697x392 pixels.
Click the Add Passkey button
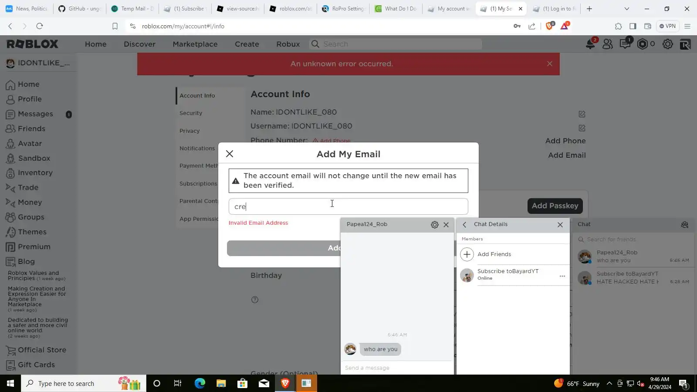tap(555, 206)
